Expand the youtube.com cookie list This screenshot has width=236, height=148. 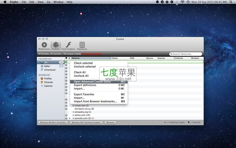click(x=73, y=118)
